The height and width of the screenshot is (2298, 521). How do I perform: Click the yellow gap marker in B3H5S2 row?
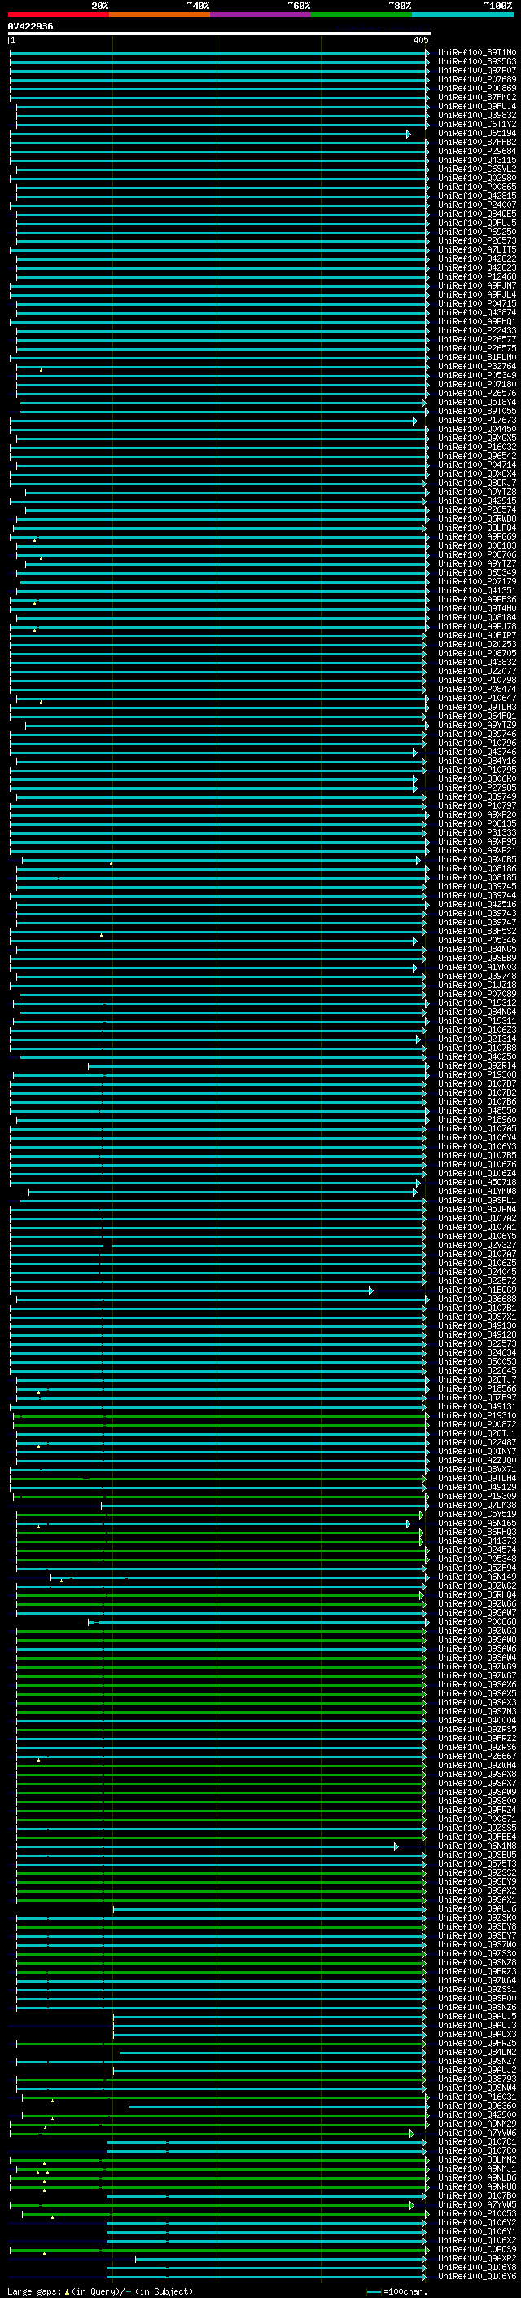point(102,935)
